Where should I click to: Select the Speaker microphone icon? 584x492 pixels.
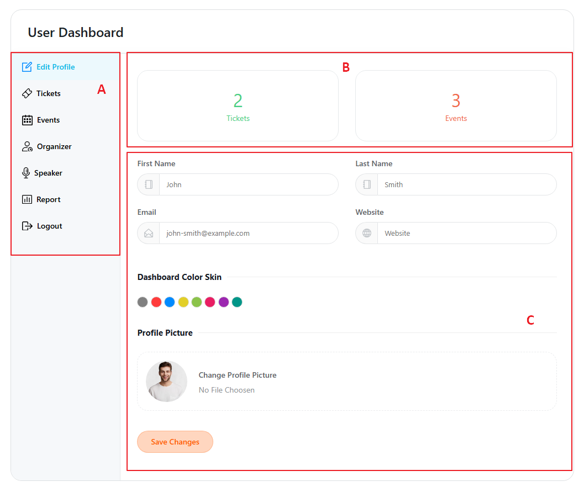27,173
